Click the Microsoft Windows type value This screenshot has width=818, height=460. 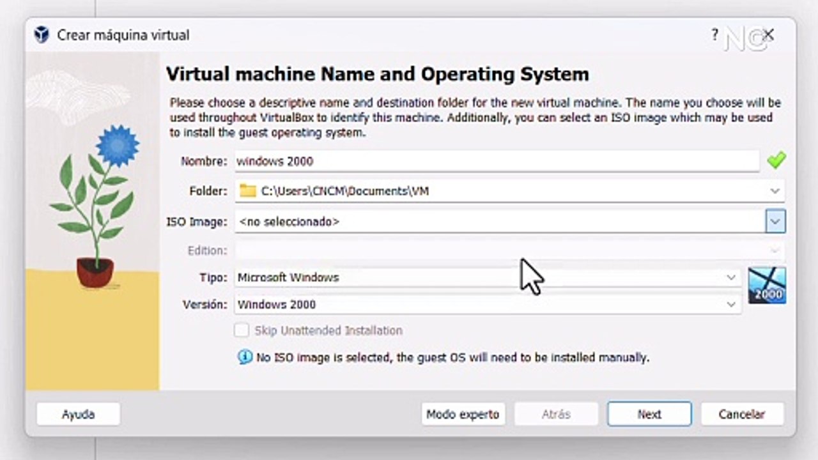tap(288, 277)
